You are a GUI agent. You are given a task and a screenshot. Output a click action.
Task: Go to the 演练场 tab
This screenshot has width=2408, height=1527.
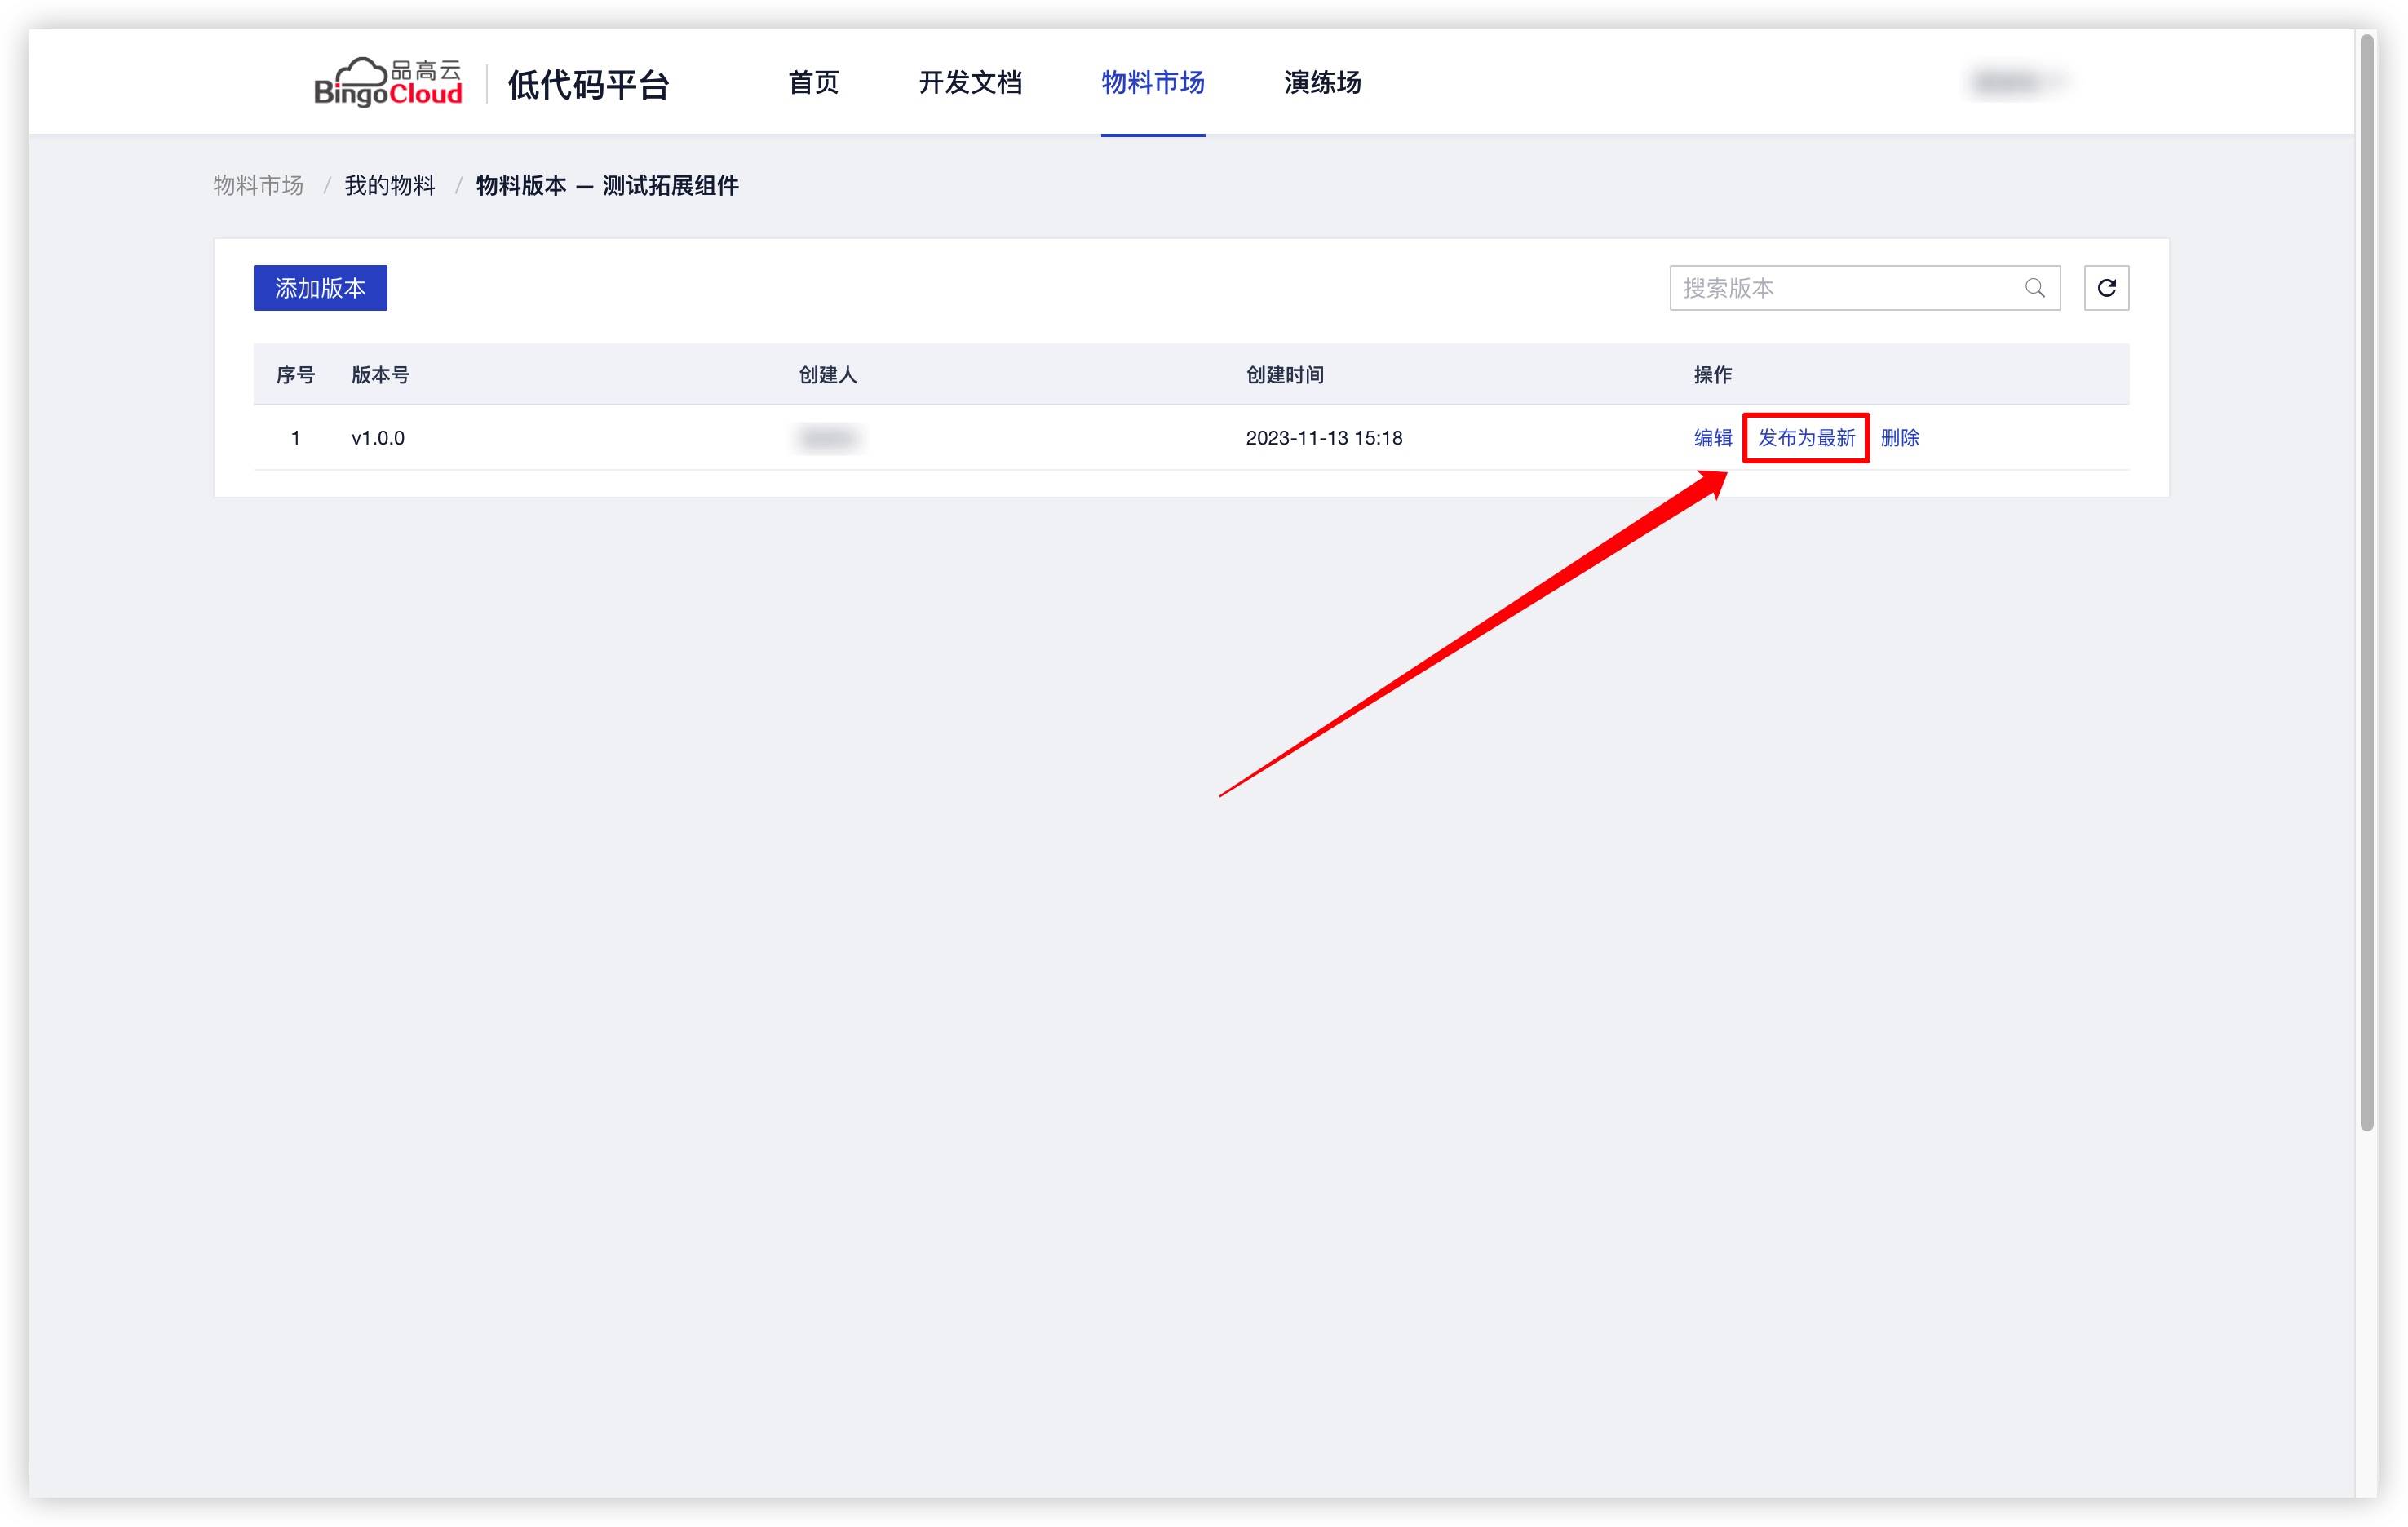1322,82
